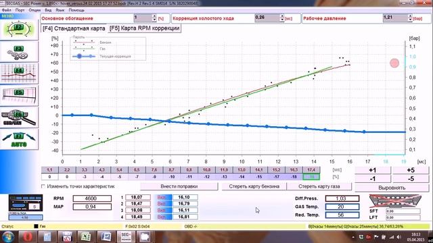The width and height of the screenshot is (433, 243).
Task: Increase Коррекция холостого хода value
Action: [x=282, y=16]
